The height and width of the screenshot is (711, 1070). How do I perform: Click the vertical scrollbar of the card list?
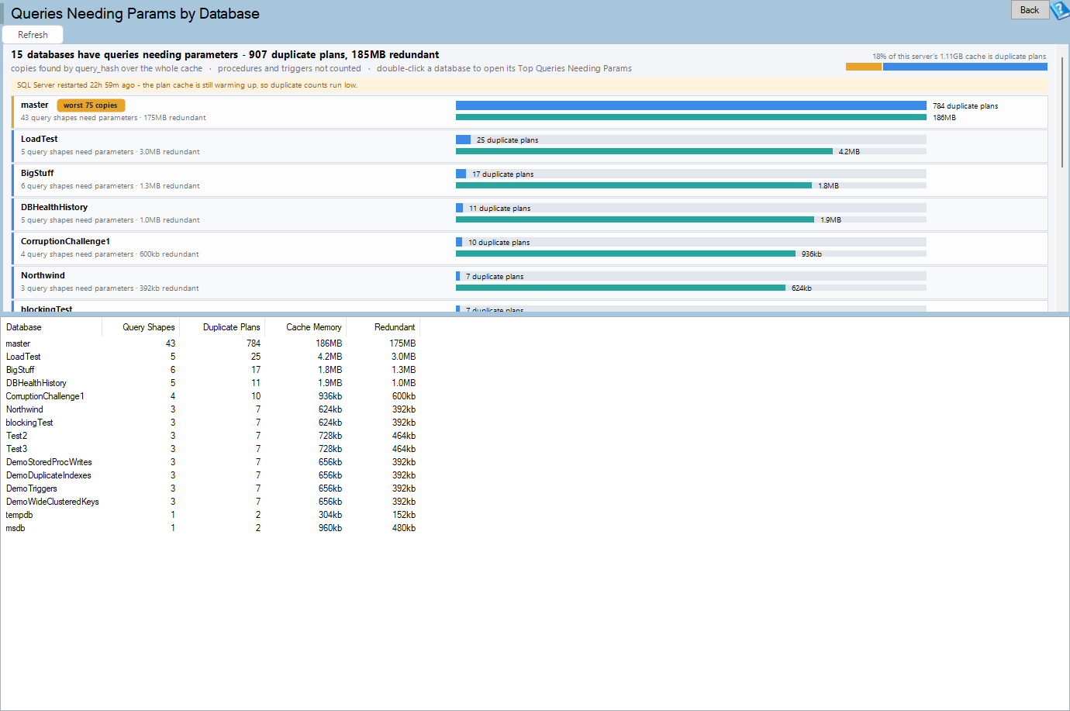[x=1062, y=112]
